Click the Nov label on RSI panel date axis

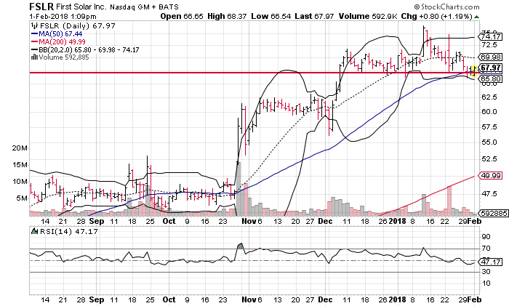pyautogui.click(x=249, y=300)
